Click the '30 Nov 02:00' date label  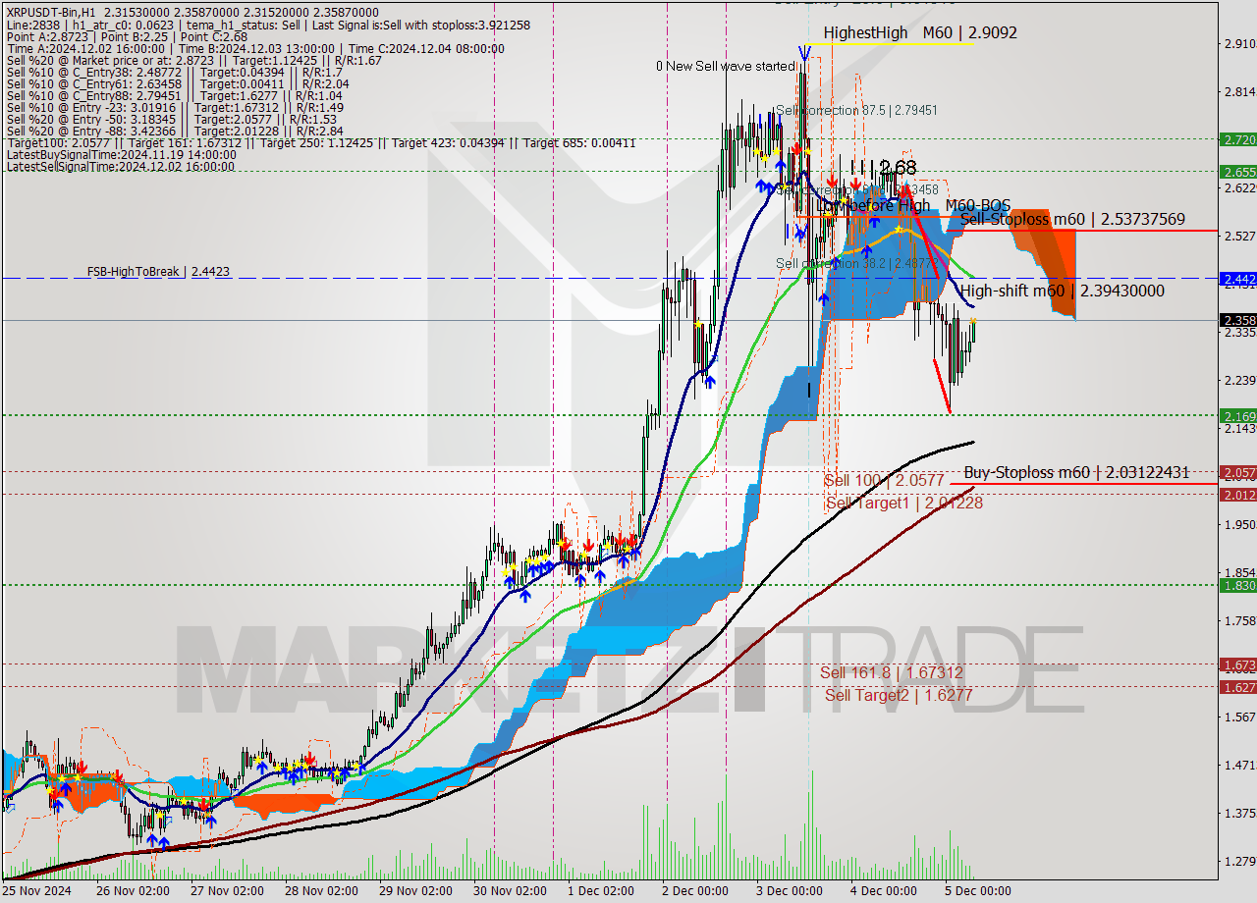(510, 891)
